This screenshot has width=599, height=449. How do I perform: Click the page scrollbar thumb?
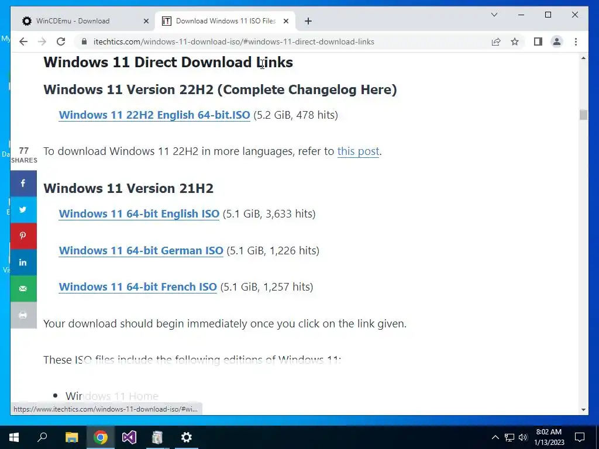click(583, 115)
